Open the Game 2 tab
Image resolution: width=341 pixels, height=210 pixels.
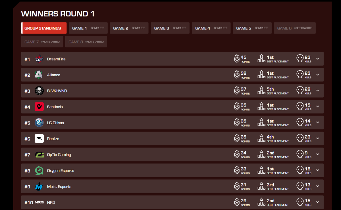(x=129, y=28)
